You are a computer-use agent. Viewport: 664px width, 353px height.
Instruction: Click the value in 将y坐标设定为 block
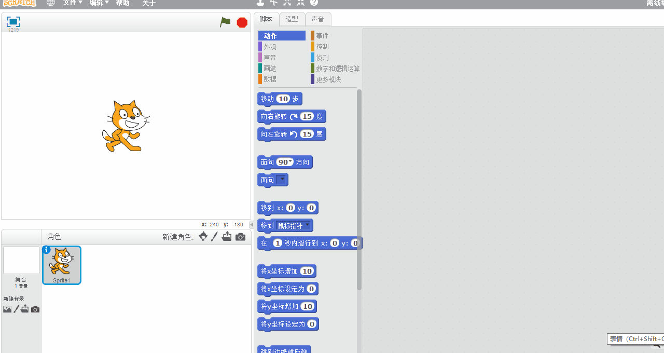(x=312, y=324)
